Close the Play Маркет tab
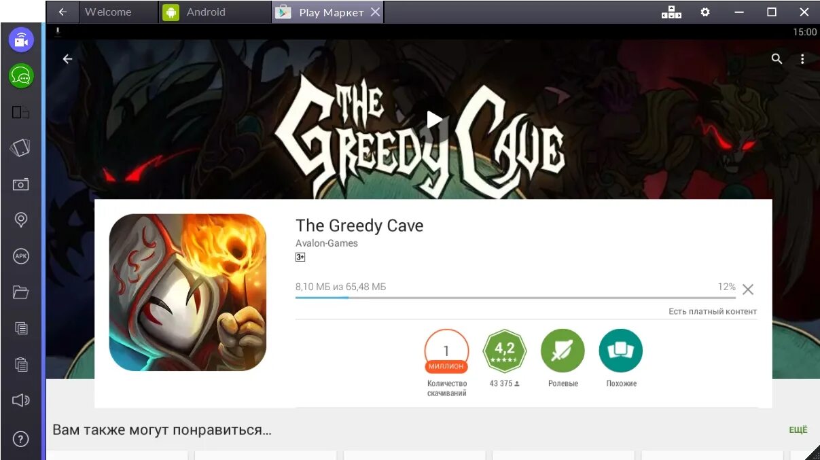 tap(375, 12)
